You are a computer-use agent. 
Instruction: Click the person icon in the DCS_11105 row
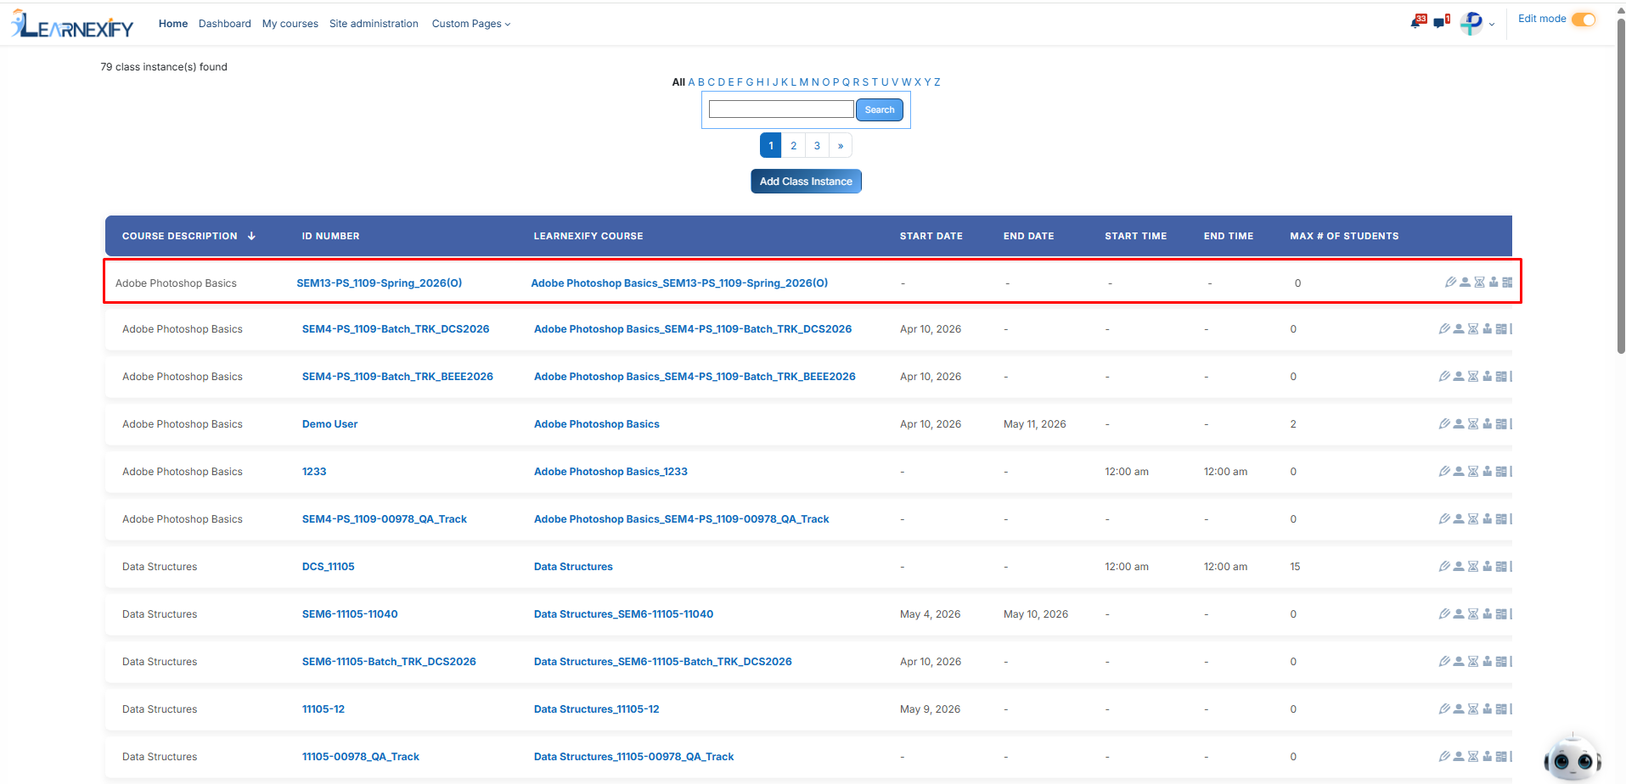click(x=1459, y=567)
